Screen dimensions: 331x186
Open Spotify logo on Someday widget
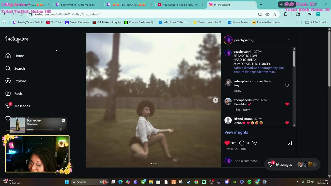[x=63, y=120]
